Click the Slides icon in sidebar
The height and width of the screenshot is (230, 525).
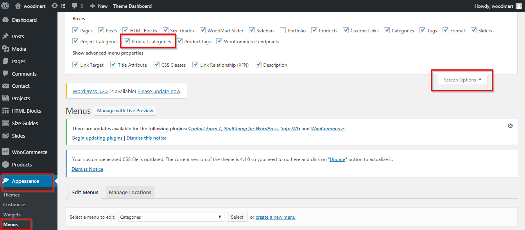[x=5, y=136]
